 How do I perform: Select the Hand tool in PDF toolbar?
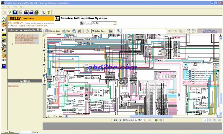(x=87, y=31)
